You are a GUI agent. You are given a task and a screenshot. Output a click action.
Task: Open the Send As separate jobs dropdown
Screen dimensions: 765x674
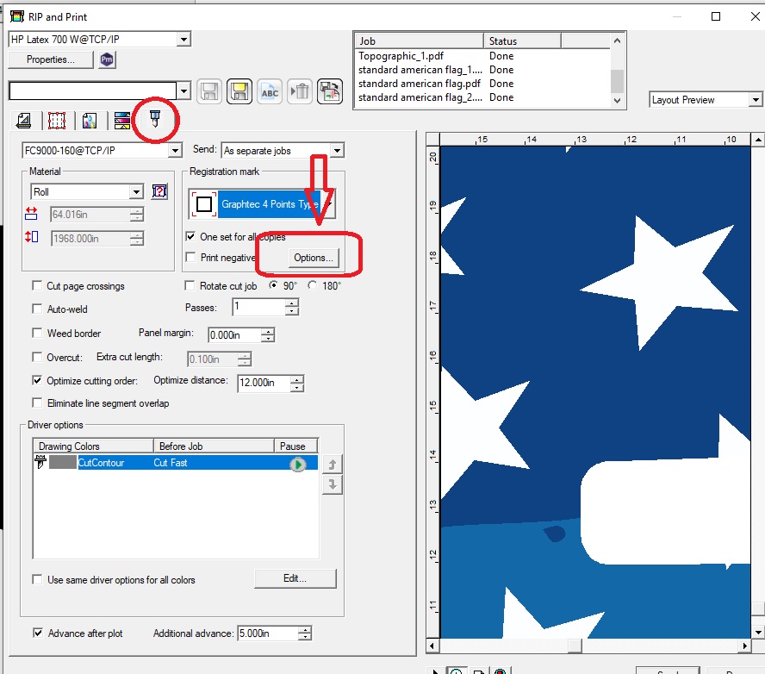pos(337,150)
